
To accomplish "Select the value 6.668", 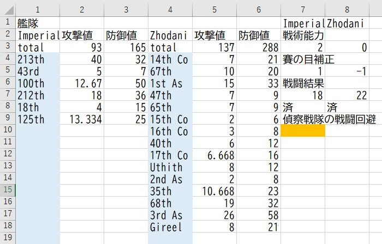I will (x=214, y=155).
